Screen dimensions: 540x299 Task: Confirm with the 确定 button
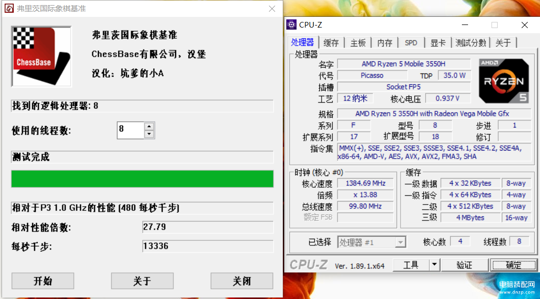513,265
